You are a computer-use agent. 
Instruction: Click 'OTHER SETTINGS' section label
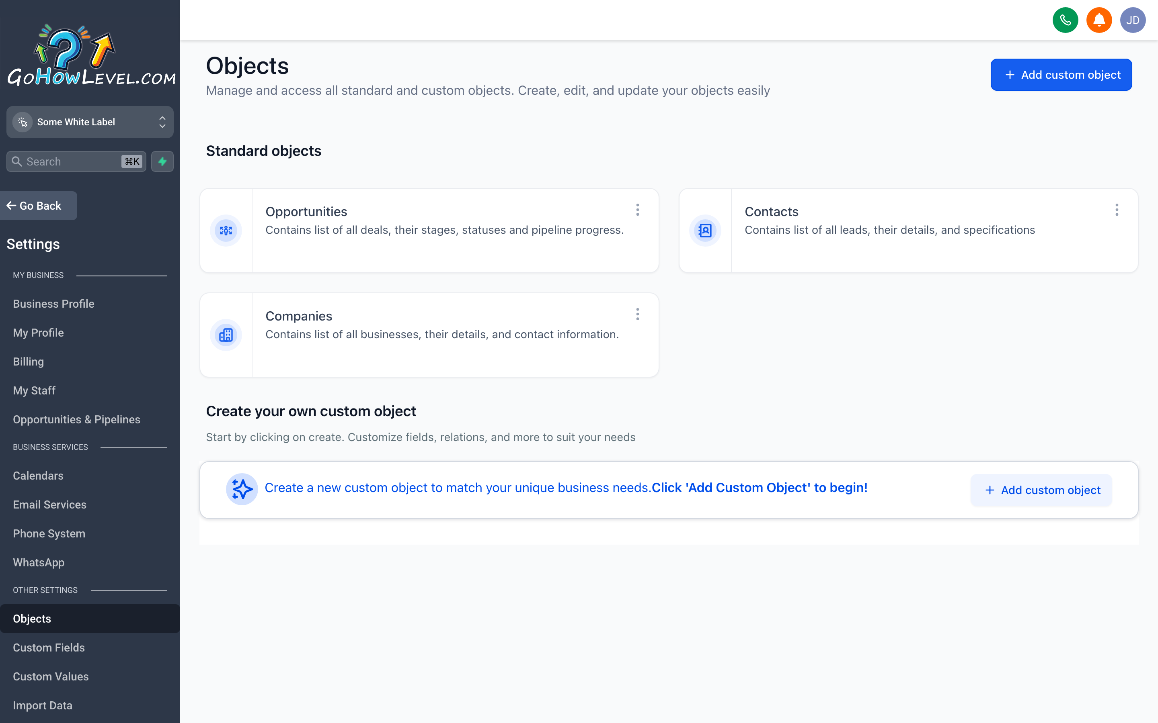pyautogui.click(x=45, y=590)
